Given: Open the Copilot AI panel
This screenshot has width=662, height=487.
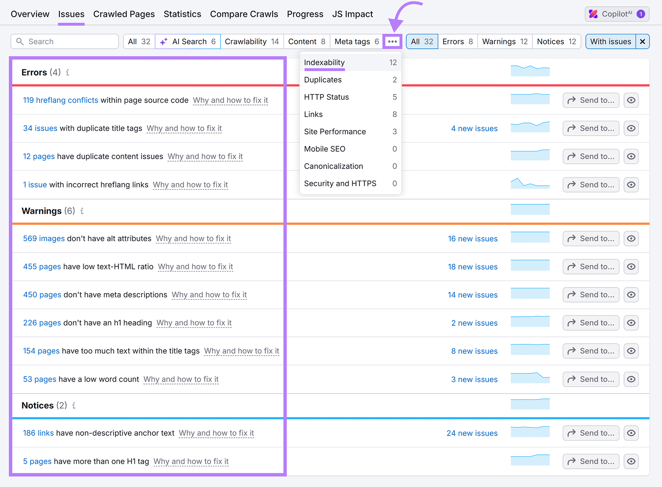Looking at the screenshot, I should pos(616,14).
